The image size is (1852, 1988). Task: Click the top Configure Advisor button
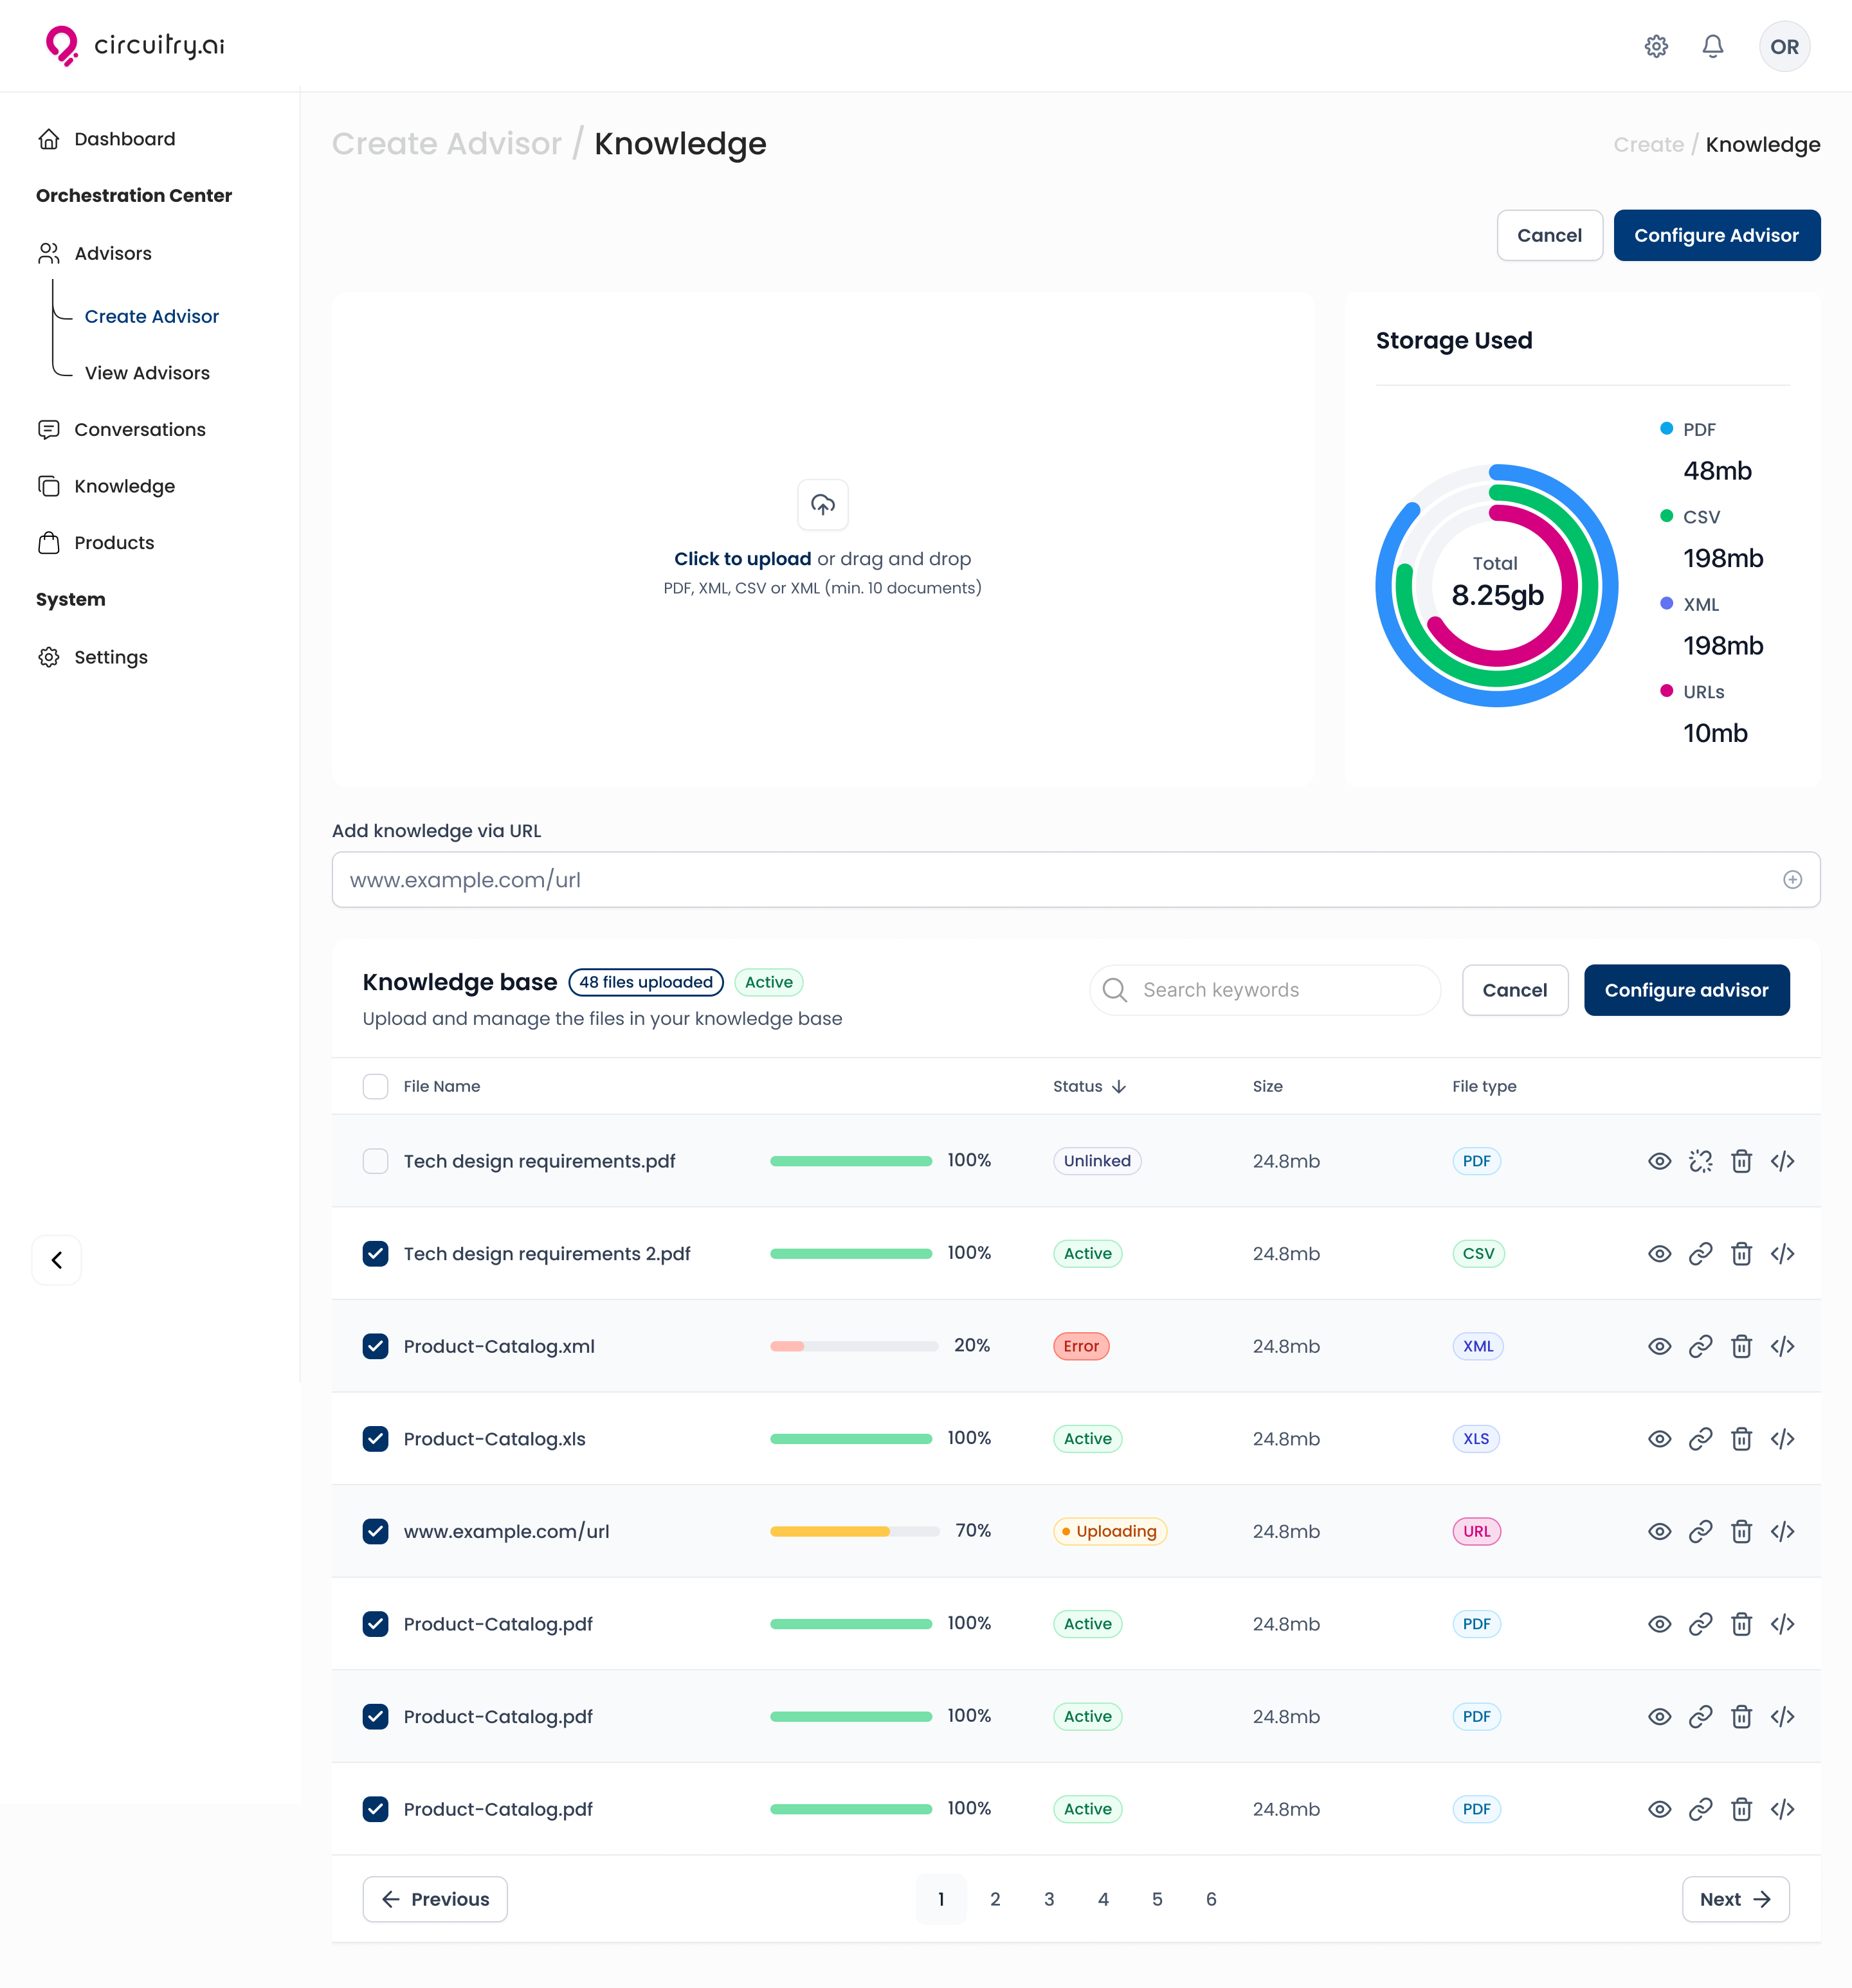[x=1716, y=236]
